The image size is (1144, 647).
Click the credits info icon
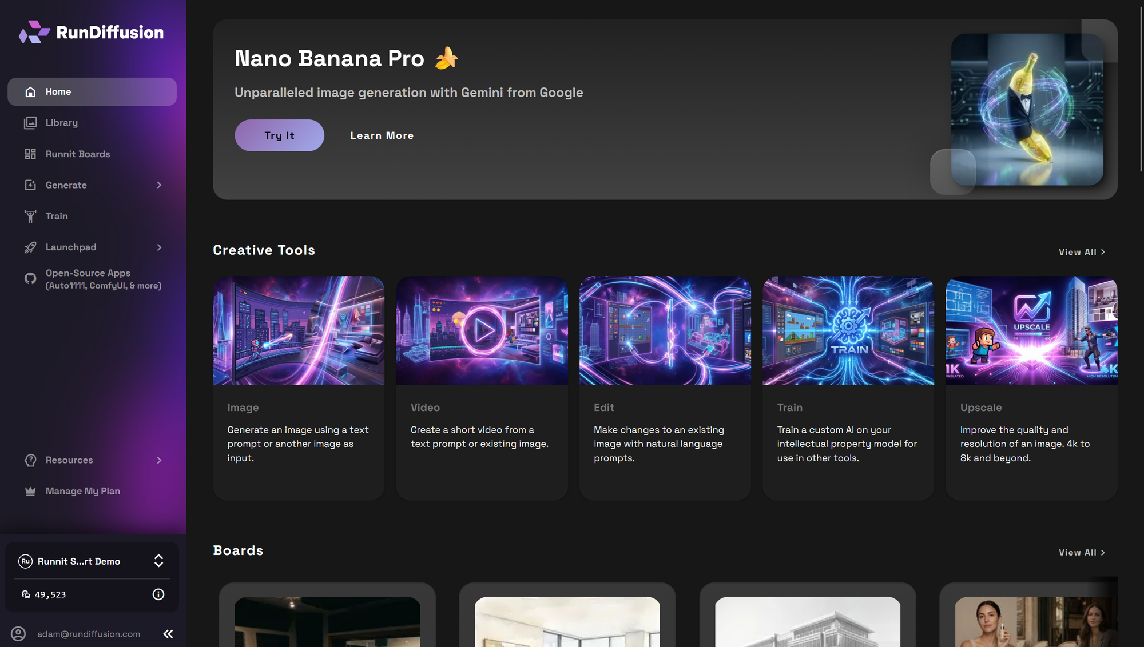tap(158, 594)
